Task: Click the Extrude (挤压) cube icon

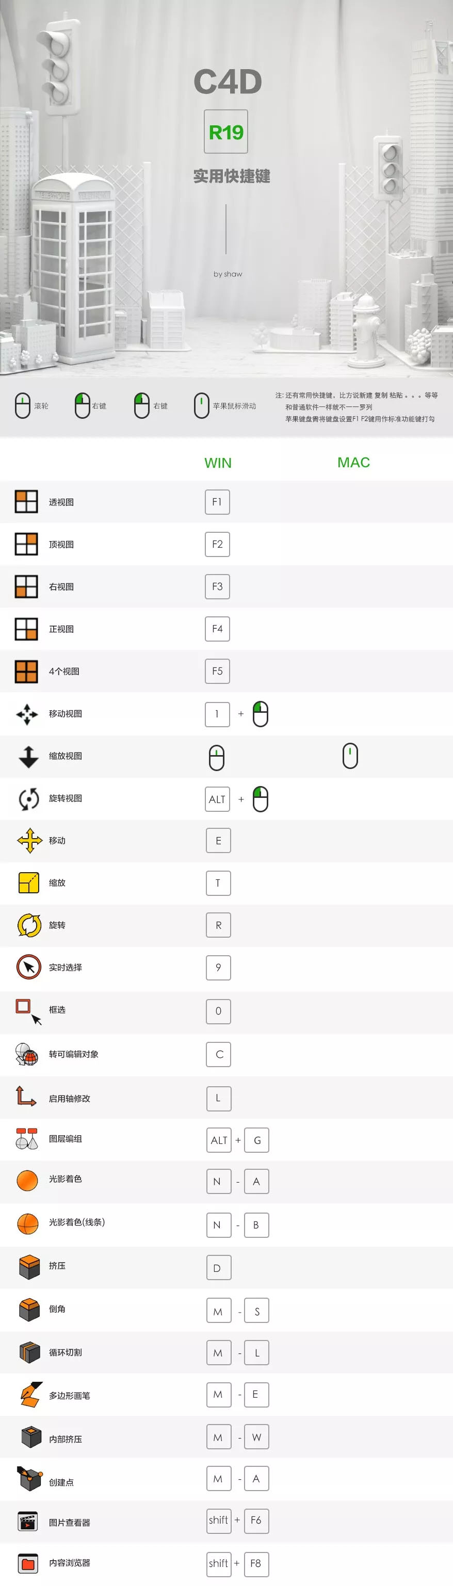Action: tap(29, 1267)
